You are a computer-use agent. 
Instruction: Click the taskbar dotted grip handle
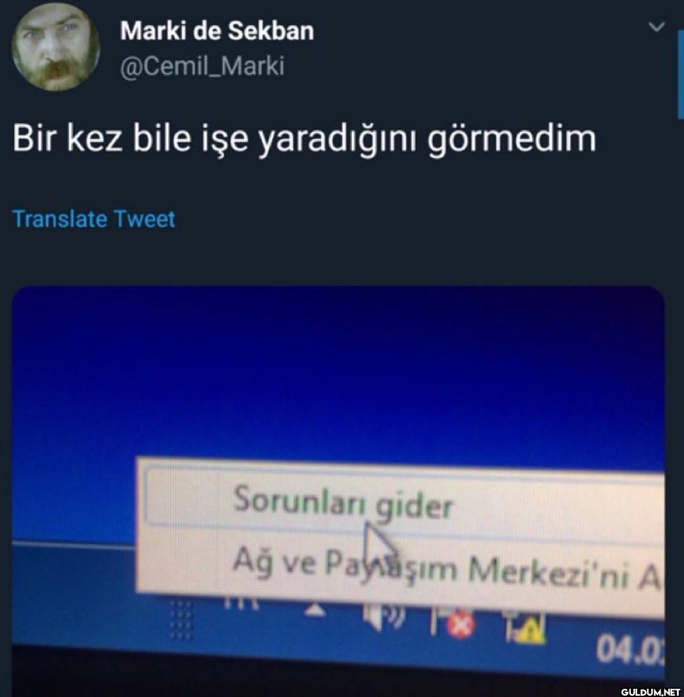181,620
